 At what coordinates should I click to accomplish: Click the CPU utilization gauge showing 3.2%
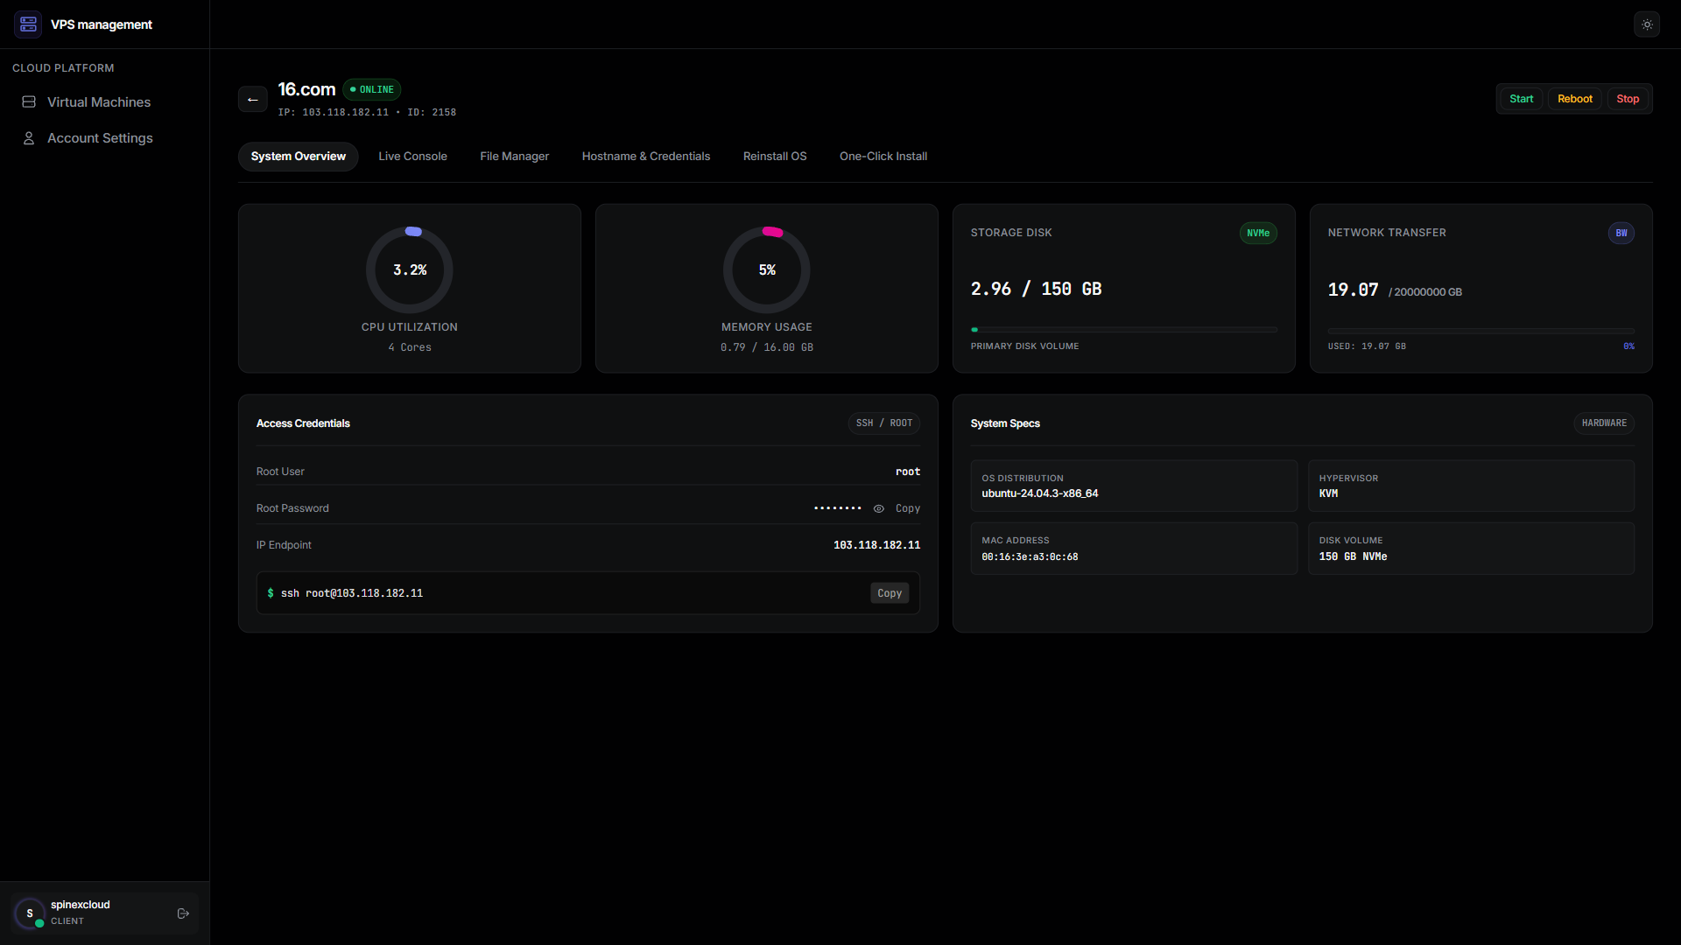click(410, 270)
